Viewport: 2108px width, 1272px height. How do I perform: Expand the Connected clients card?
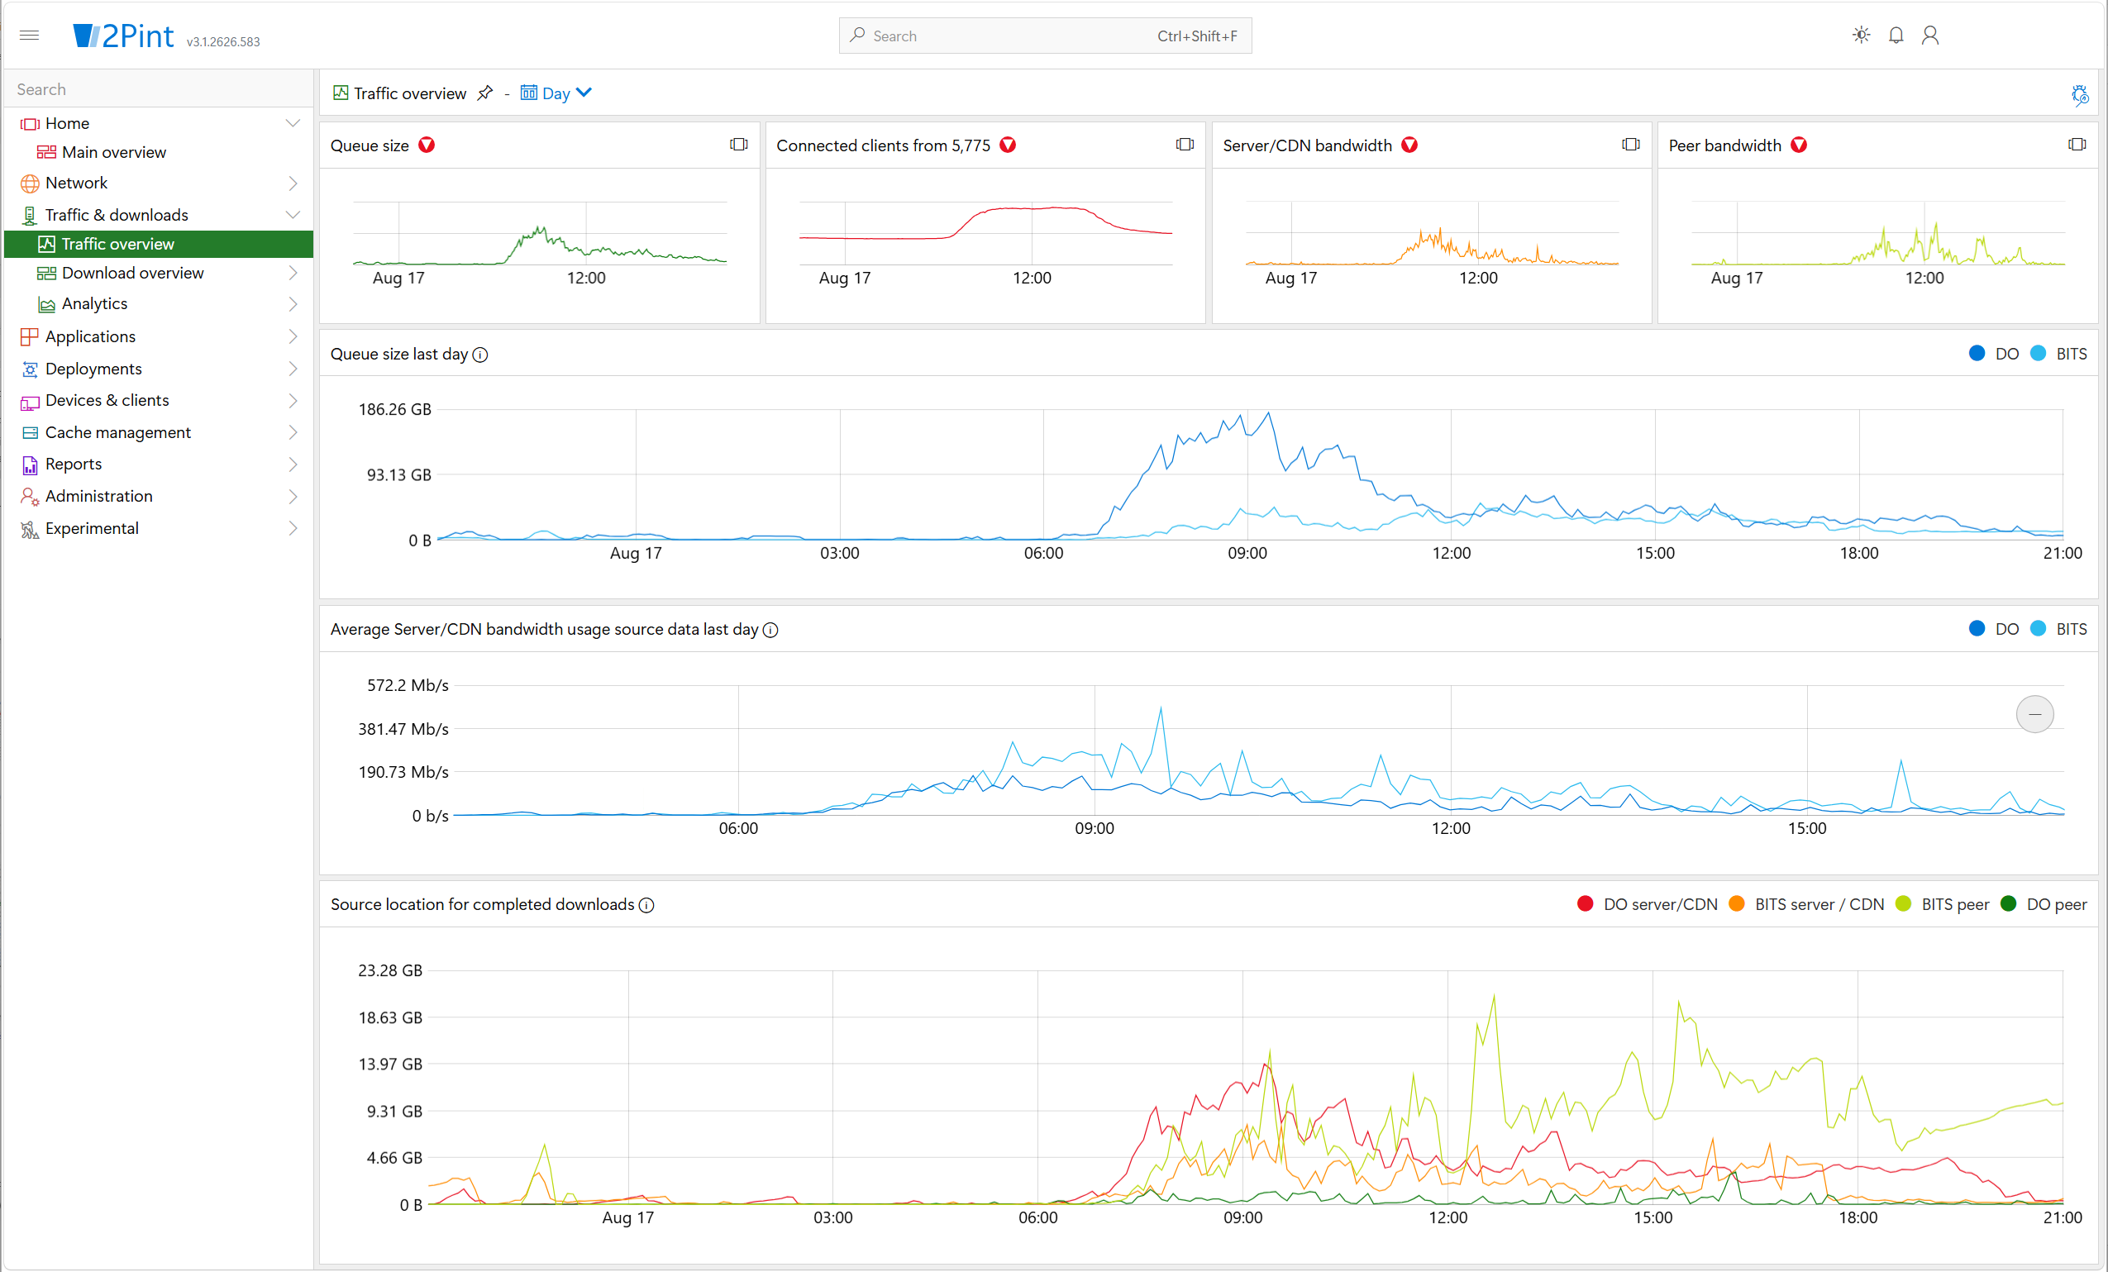[x=1184, y=145]
